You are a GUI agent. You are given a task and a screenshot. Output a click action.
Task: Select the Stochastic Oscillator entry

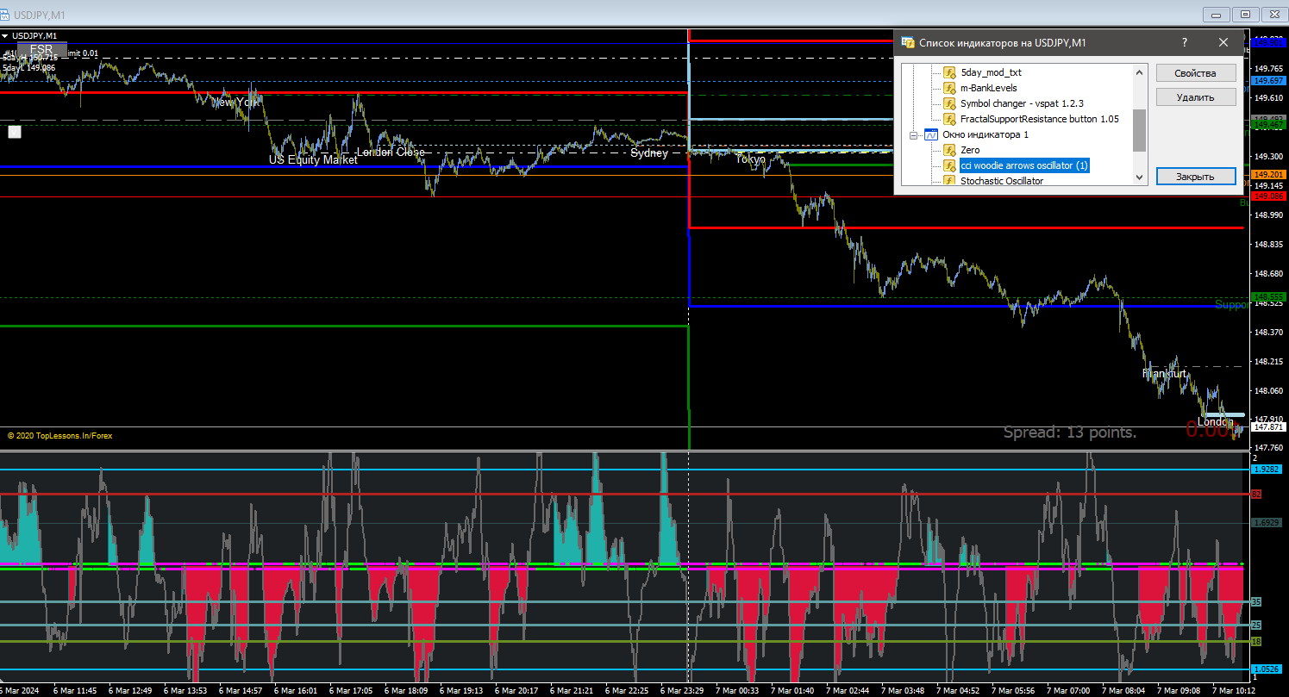tap(1002, 181)
